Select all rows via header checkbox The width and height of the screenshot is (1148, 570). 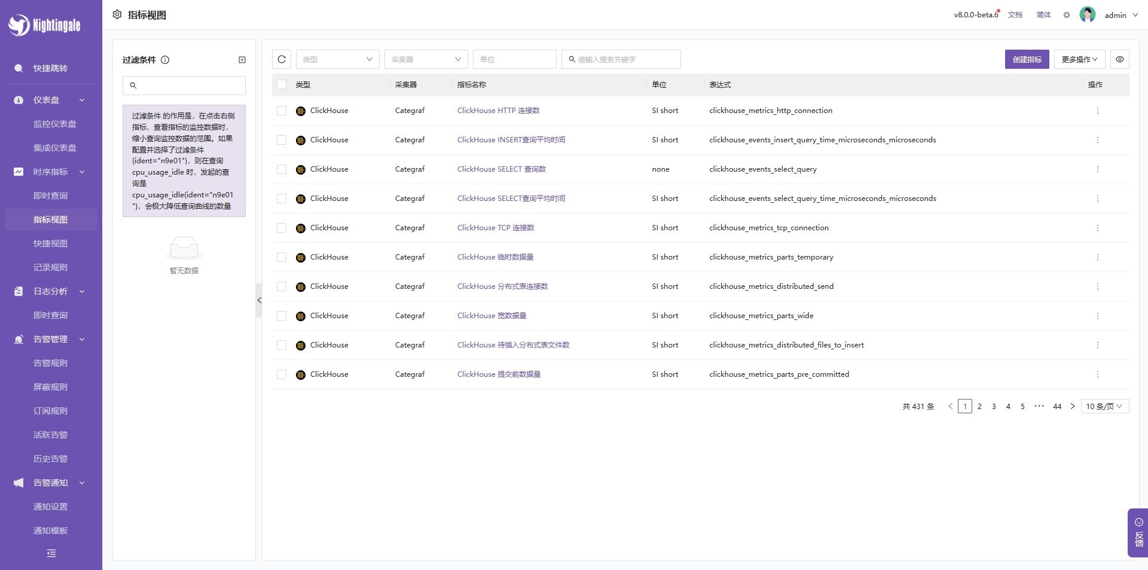click(282, 84)
